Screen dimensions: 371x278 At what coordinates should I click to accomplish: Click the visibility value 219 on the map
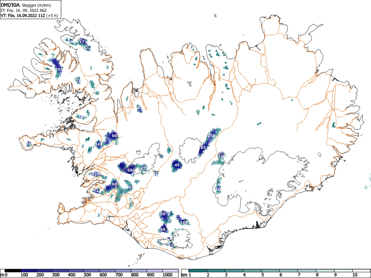coord(211,136)
